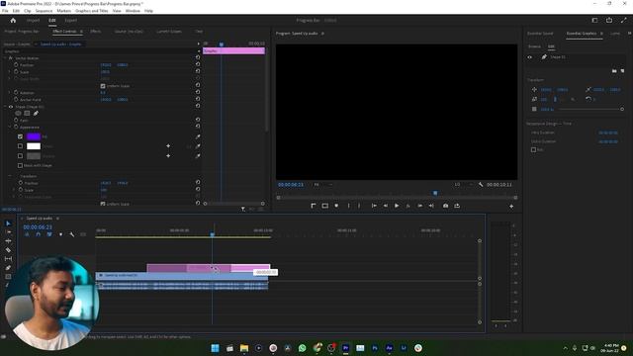Select the Rectangle tool in timeline toolbar
This screenshot has width=633, height=356.
coord(8,277)
